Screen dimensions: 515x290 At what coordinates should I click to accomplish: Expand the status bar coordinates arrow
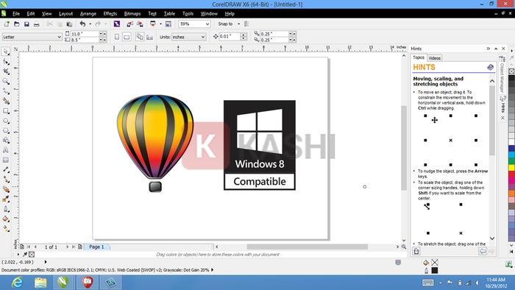46,262
